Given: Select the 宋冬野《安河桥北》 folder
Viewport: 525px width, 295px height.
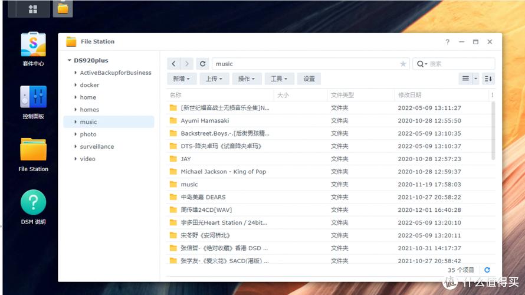Looking at the screenshot, I should click(331, 235).
